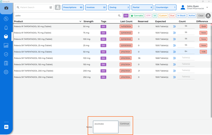Screen dimensions: 212x135
Task: Click the upload arrow icon beside Clear
Action: [x=208, y=15]
